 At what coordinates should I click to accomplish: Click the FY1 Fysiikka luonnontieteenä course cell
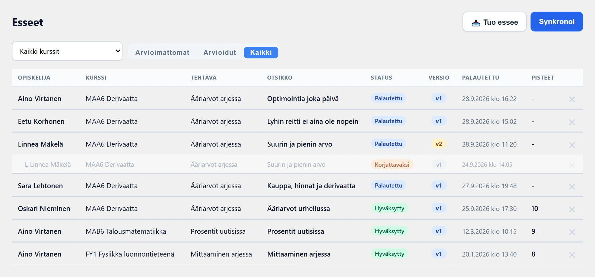pyautogui.click(x=130, y=254)
